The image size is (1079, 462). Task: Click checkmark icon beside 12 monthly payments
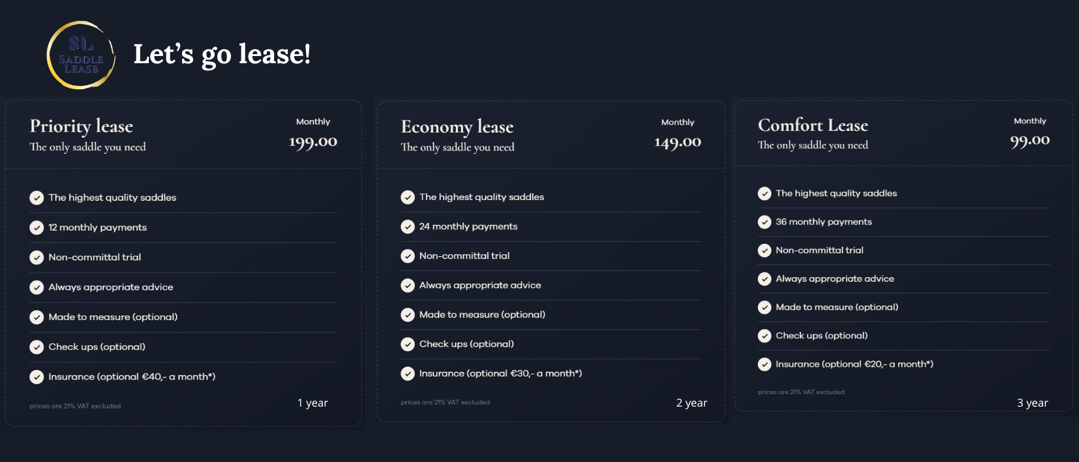point(37,227)
